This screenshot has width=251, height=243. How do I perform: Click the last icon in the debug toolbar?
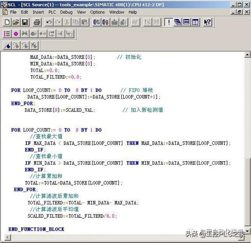tap(70, 34)
